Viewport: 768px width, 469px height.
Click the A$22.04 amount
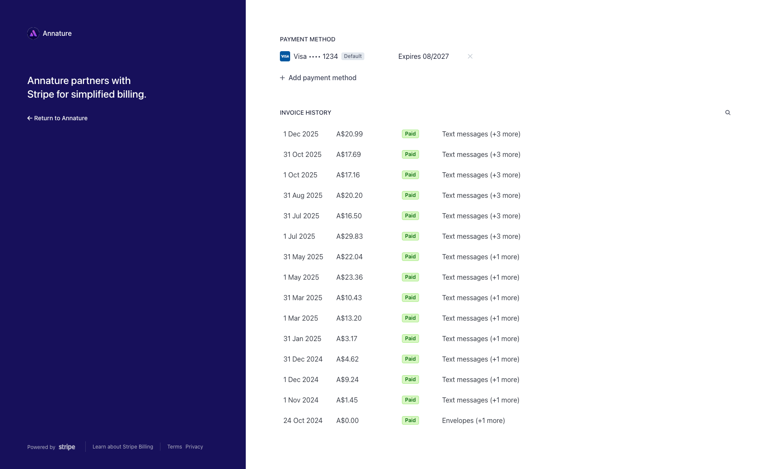pos(349,257)
